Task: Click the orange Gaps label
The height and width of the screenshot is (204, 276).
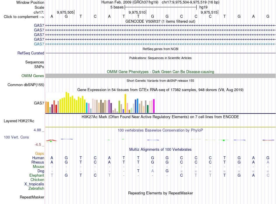Action: pos(40,154)
